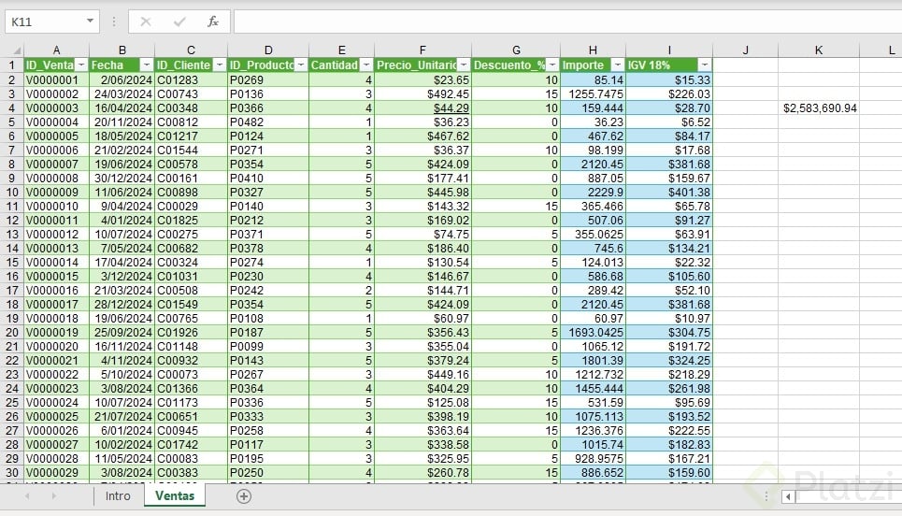Open the IGV 18% filter dropdown

[705, 65]
